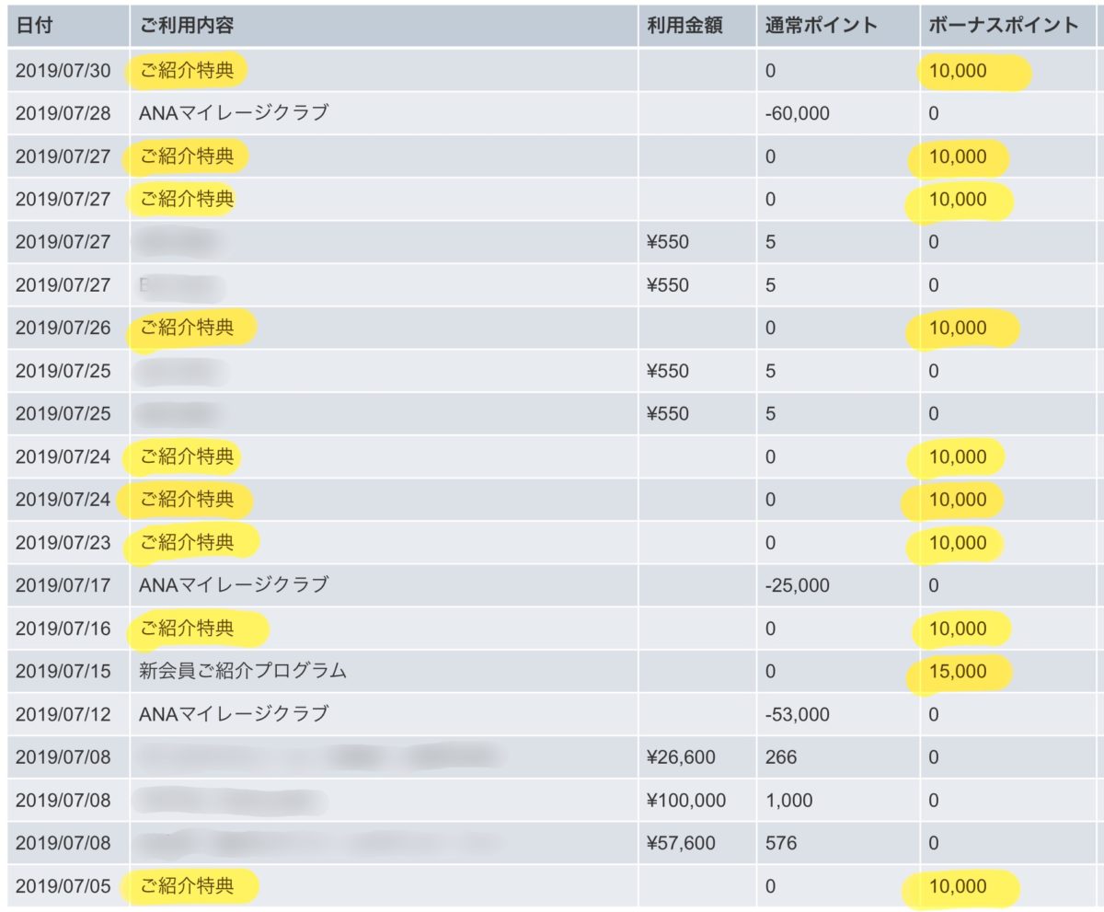Click the ご利用内容 column header

point(187,26)
